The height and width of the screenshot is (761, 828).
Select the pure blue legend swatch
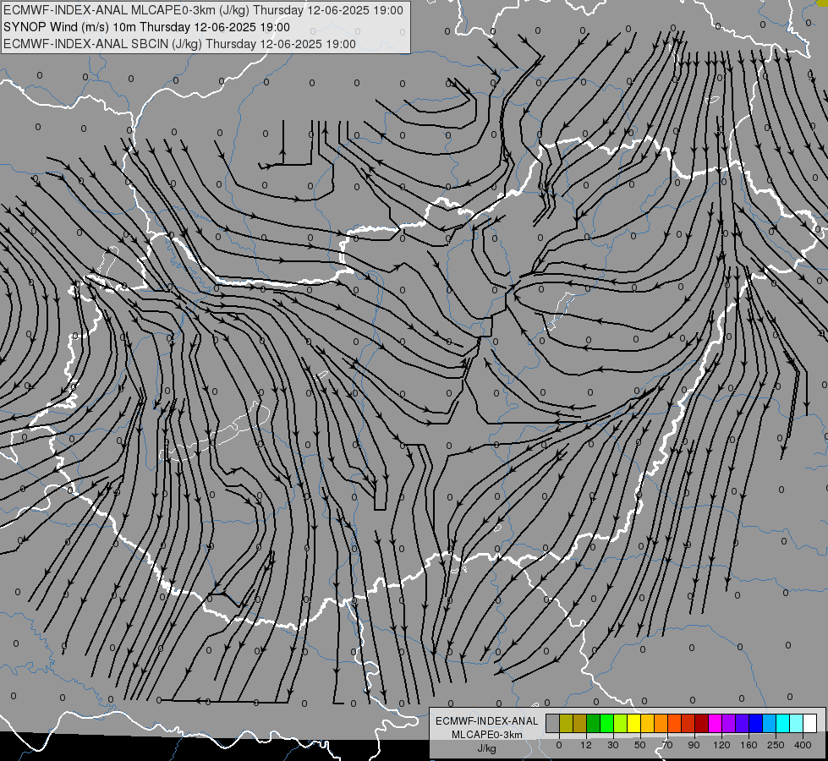pyautogui.click(x=756, y=724)
